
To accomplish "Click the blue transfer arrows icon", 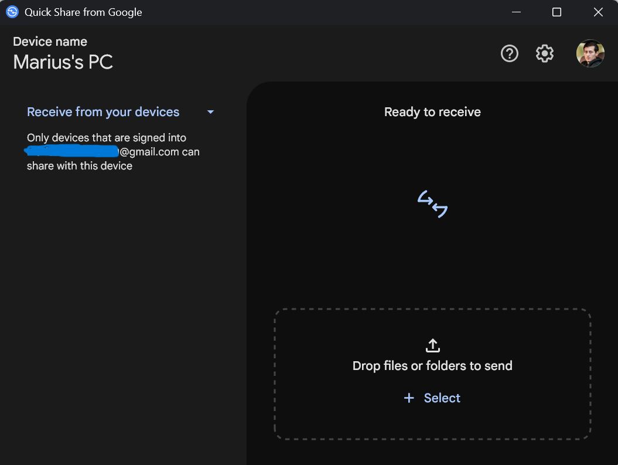I will click(x=432, y=203).
